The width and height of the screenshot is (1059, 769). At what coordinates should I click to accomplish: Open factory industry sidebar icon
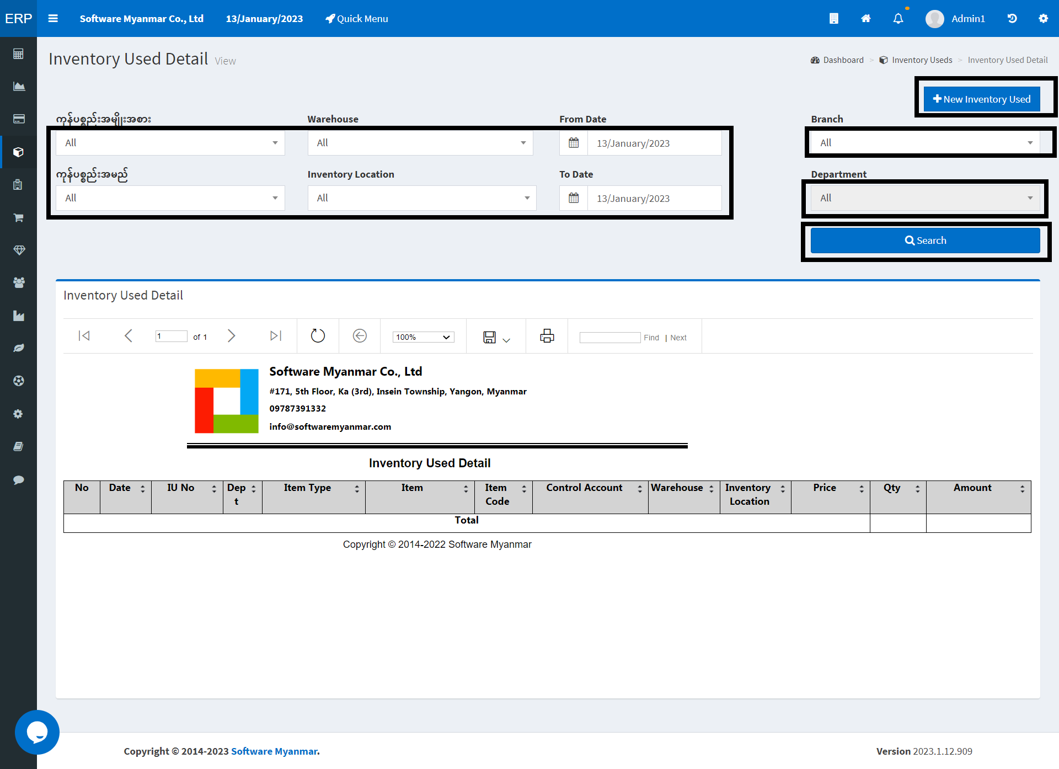point(18,316)
